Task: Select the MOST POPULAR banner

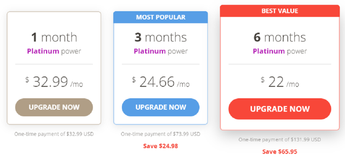Action: (x=161, y=17)
